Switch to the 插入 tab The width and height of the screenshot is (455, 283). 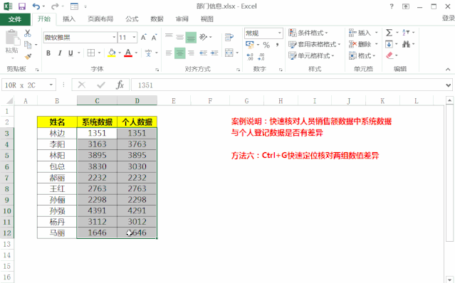(x=69, y=19)
